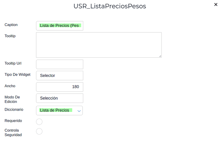Screen dimensions: 221x141
Task: Click the Caption field label
Action: click(x=11, y=25)
